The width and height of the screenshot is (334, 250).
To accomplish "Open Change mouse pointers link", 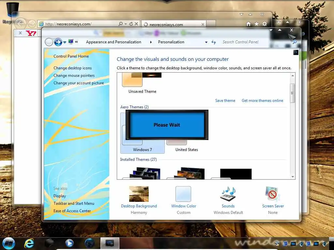I will pos(74,76).
